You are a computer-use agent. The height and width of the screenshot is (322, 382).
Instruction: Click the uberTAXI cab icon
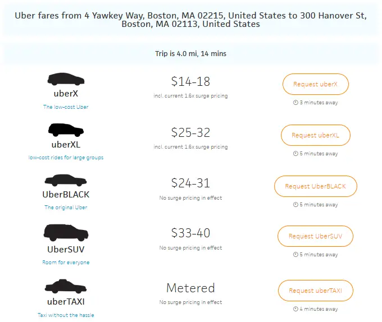pyautogui.click(x=66, y=286)
